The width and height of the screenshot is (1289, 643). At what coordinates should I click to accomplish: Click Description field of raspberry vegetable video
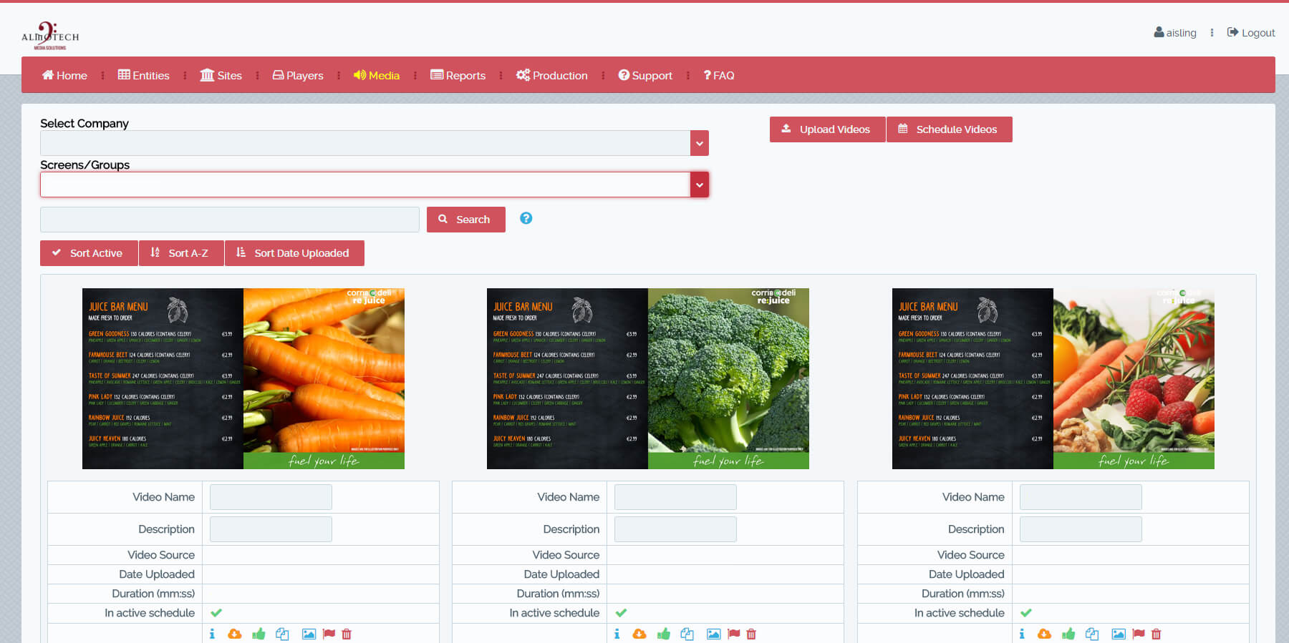click(1081, 529)
